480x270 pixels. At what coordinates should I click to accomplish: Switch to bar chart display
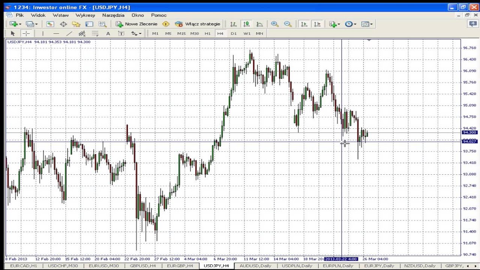[x=233, y=24]
